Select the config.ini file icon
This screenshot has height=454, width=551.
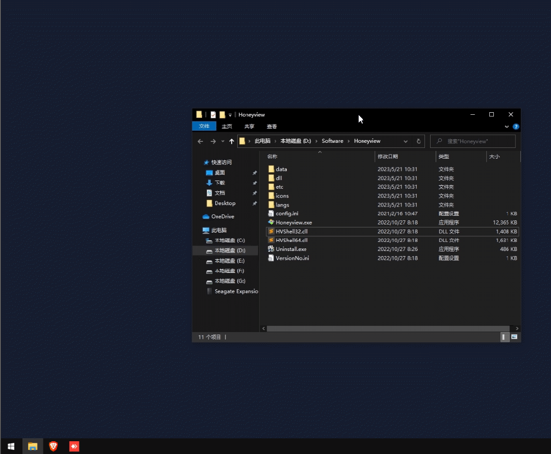point(271,213)
